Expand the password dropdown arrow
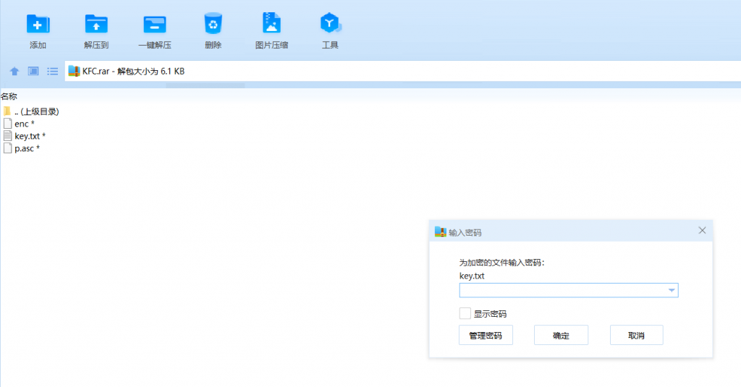 pyautogui.click(x=672, y=290)
